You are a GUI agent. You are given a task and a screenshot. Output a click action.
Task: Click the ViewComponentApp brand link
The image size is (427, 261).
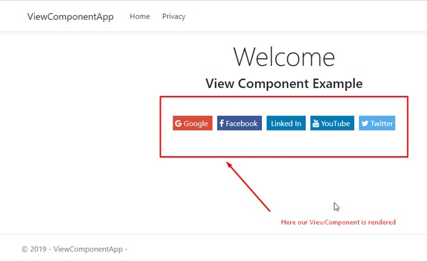(x=70, y=16)
